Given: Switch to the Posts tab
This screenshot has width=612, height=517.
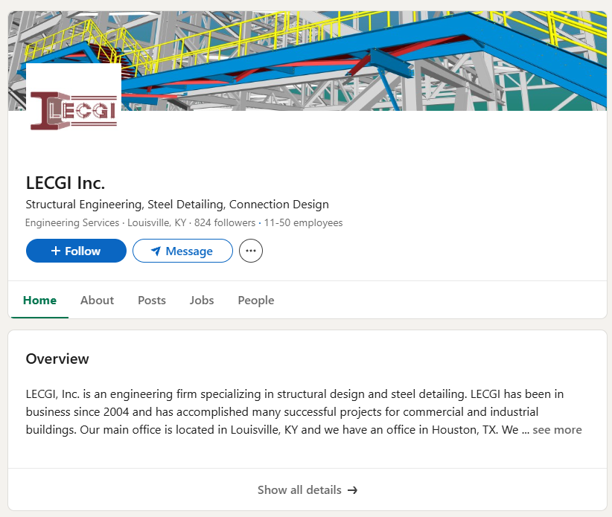Looking at the screenshot, I should point(152,301).
